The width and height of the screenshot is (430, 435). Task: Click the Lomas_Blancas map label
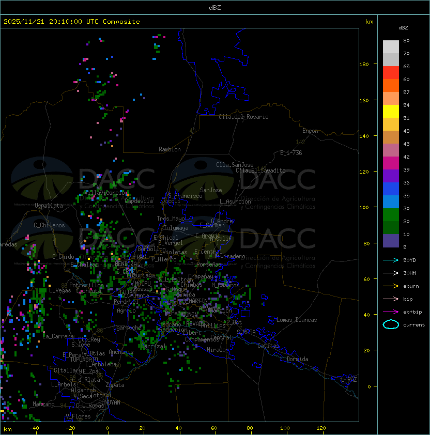(x=297, y=320)
